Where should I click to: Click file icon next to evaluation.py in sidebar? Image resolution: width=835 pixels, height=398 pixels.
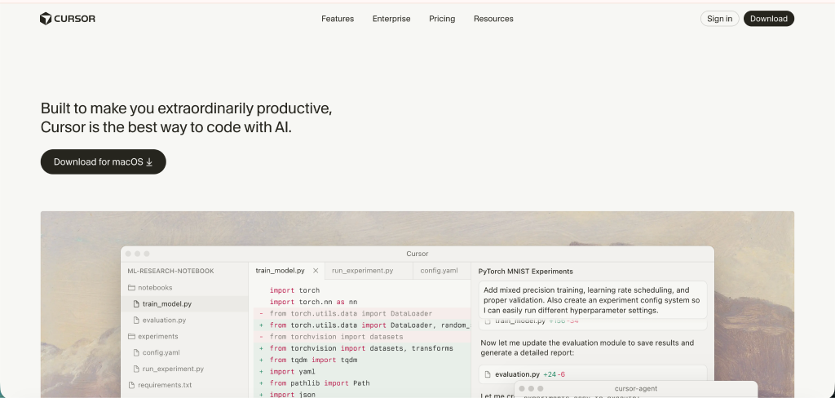[136, 321]
